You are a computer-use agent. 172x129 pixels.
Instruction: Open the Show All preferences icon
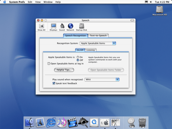coord(42,27)
